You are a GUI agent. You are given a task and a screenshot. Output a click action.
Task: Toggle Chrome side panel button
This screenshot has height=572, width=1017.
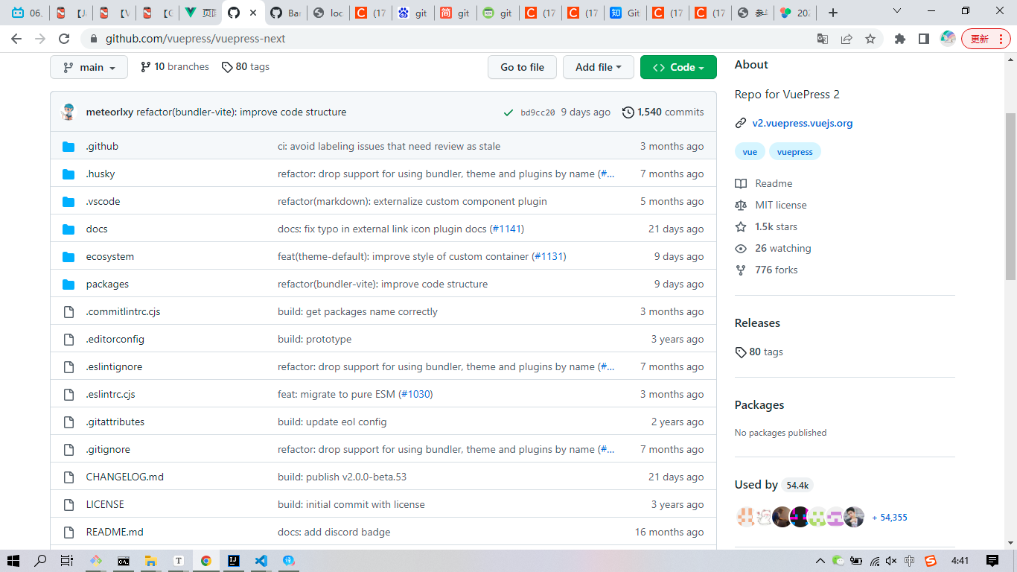[x=923, y=39]
